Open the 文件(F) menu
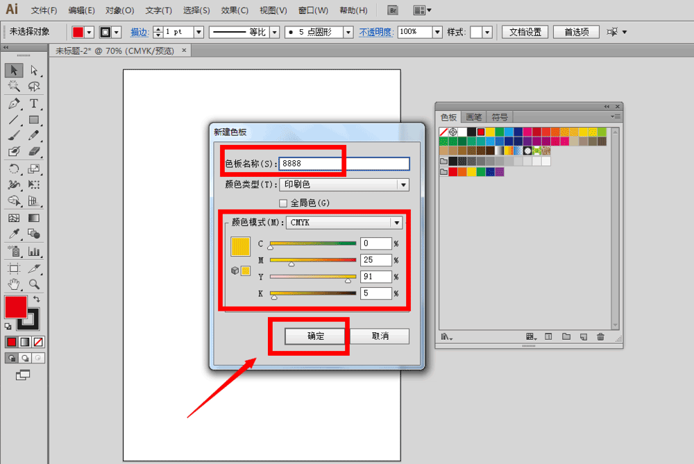694x464 pixels. coord(44,10)
